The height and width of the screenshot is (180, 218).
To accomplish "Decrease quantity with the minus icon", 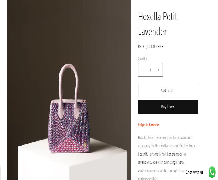I will 142,70.
